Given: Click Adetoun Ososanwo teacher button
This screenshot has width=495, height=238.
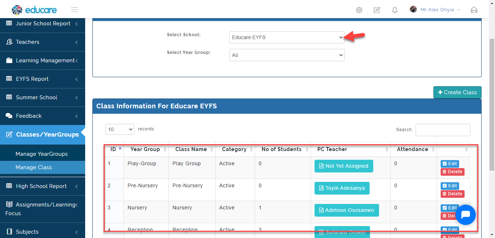Looking at the screenshot, I should 346,210.
